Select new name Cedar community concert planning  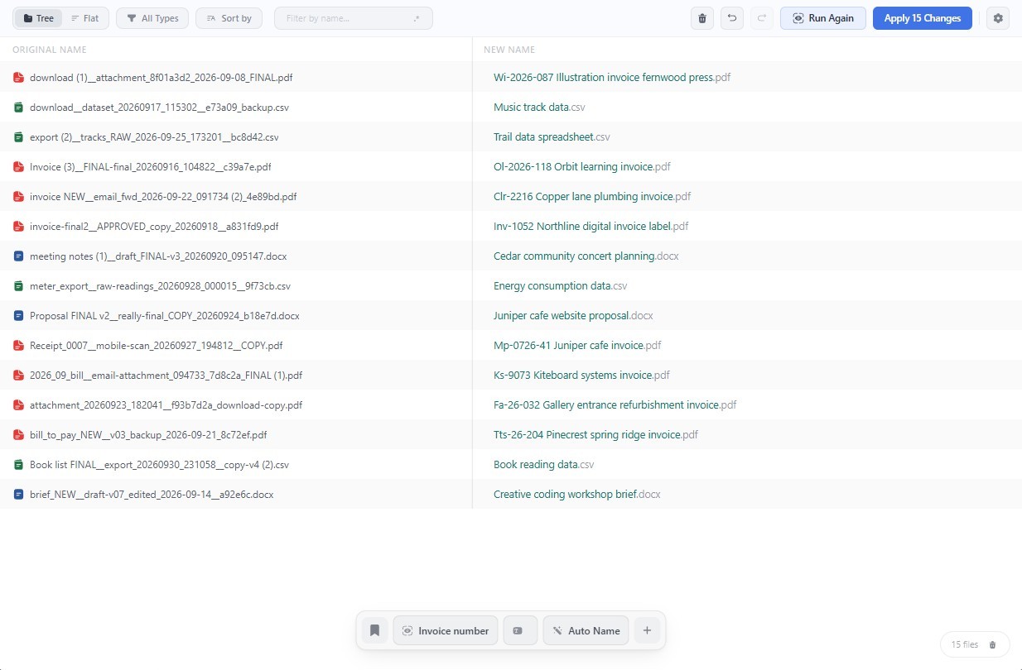click(x=586, y=256)
